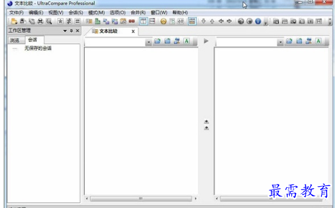Open the 模式(M) menu
Viewport: 335px width, 208px height.
click(96, 13)
